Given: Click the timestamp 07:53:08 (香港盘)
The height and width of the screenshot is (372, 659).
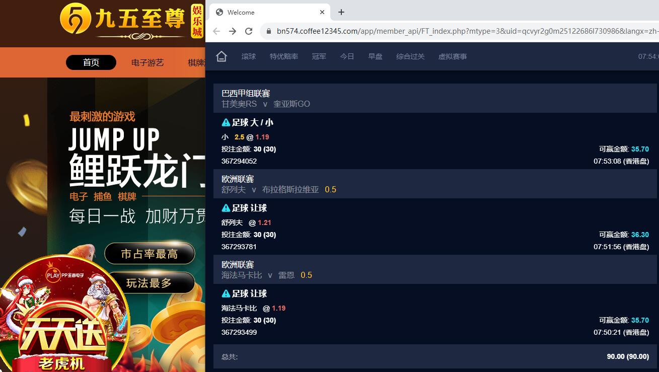Looking at the screenshot, I should pyautogui.click(x=621, y=161).
